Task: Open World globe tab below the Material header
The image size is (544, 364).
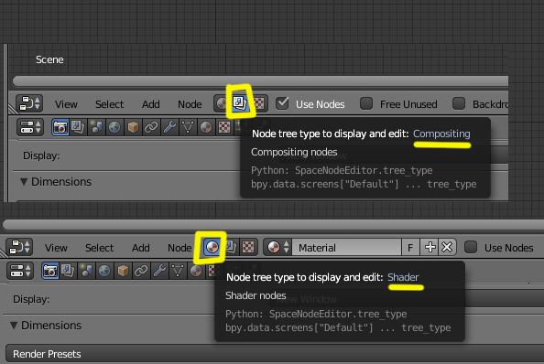Action: [x=104, y=271]
